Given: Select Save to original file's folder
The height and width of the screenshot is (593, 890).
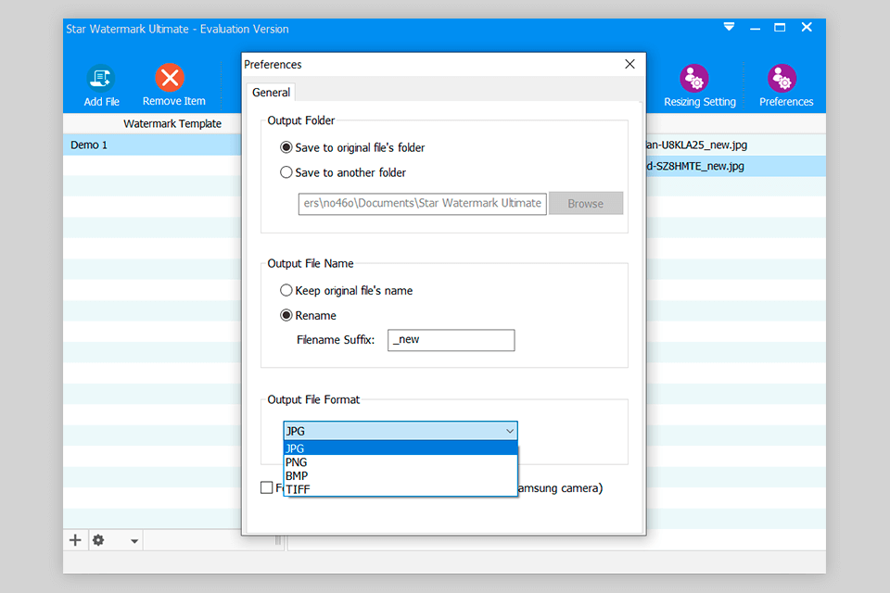Looking at the screenshot, I should [x=352, y=147].
